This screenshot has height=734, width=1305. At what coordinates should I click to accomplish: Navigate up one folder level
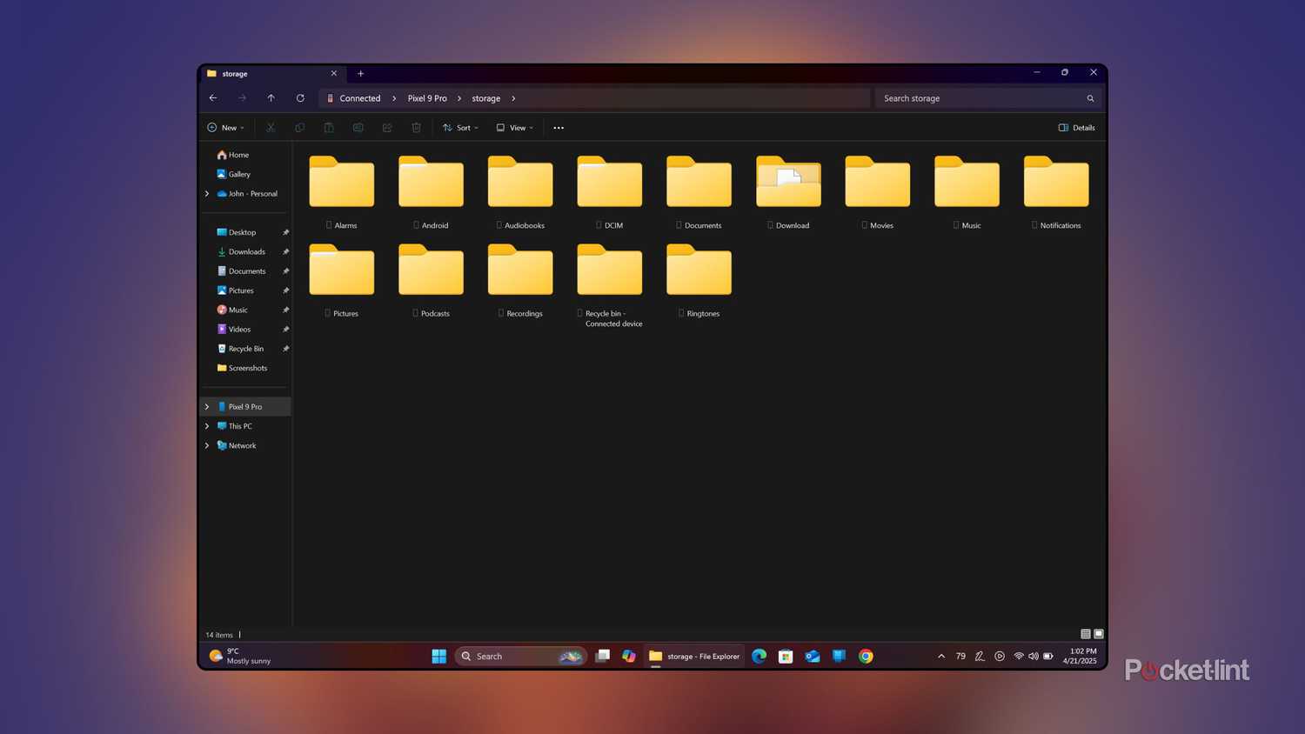pos(271,98)
